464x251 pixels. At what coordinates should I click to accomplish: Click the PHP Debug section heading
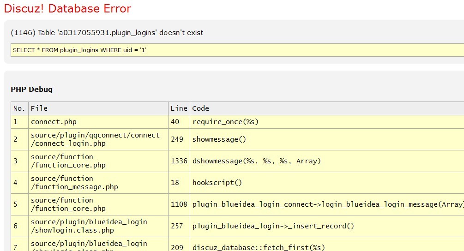click(31, 90)
